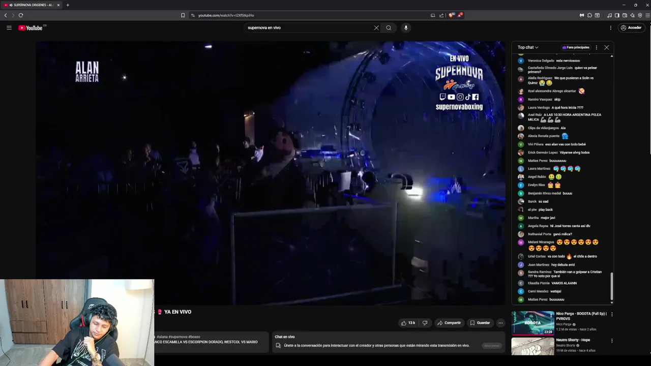Screen dimensions: 651x366
Task: Open Malwarebytes extension icon
Action: click(x=582, y=15)
